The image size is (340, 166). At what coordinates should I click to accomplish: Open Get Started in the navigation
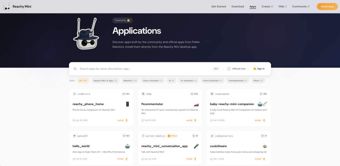tap(218, 7)
